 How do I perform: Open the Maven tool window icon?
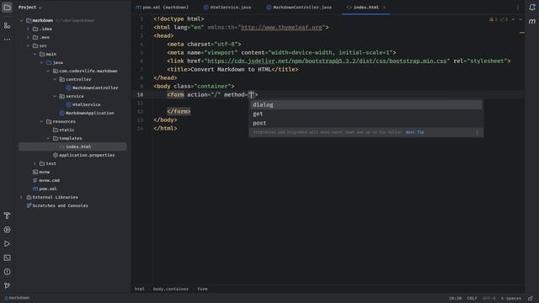[x=531, y=21]
